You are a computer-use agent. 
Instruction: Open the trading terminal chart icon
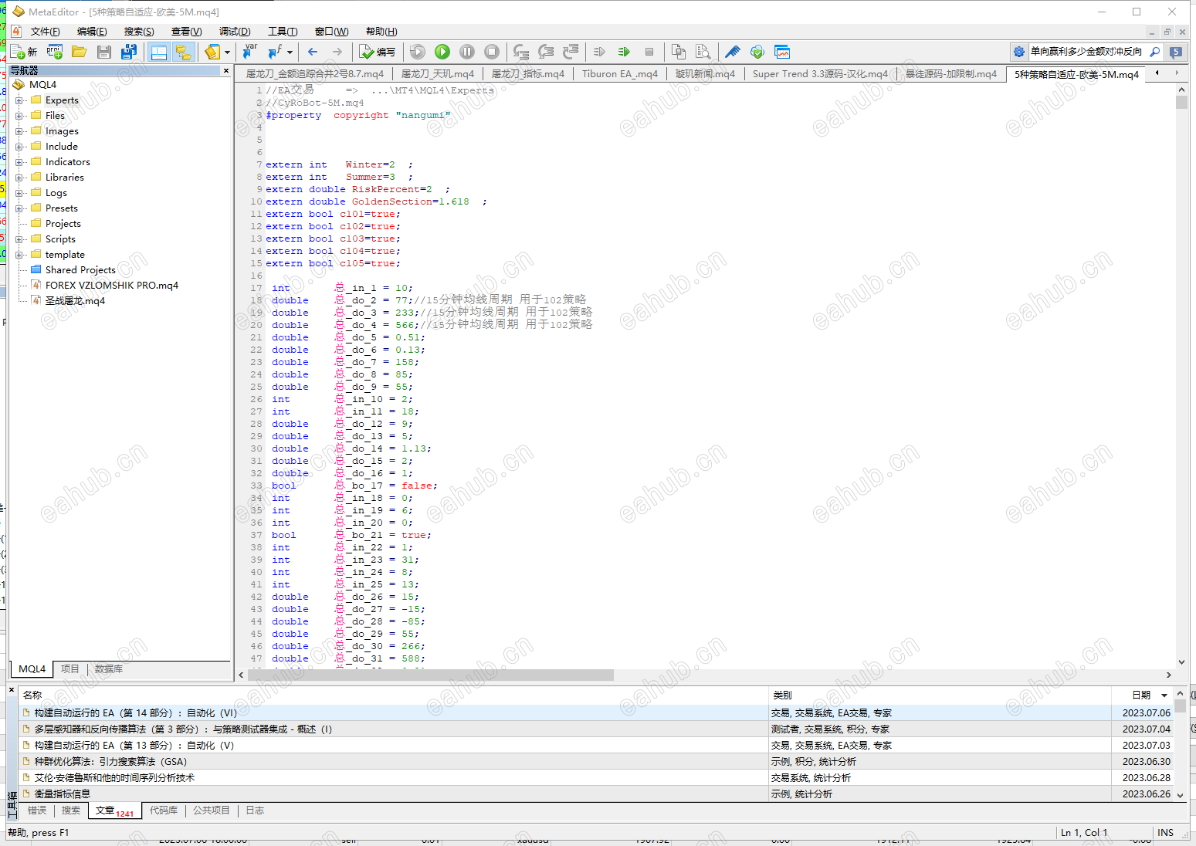(x=782, y=52)
